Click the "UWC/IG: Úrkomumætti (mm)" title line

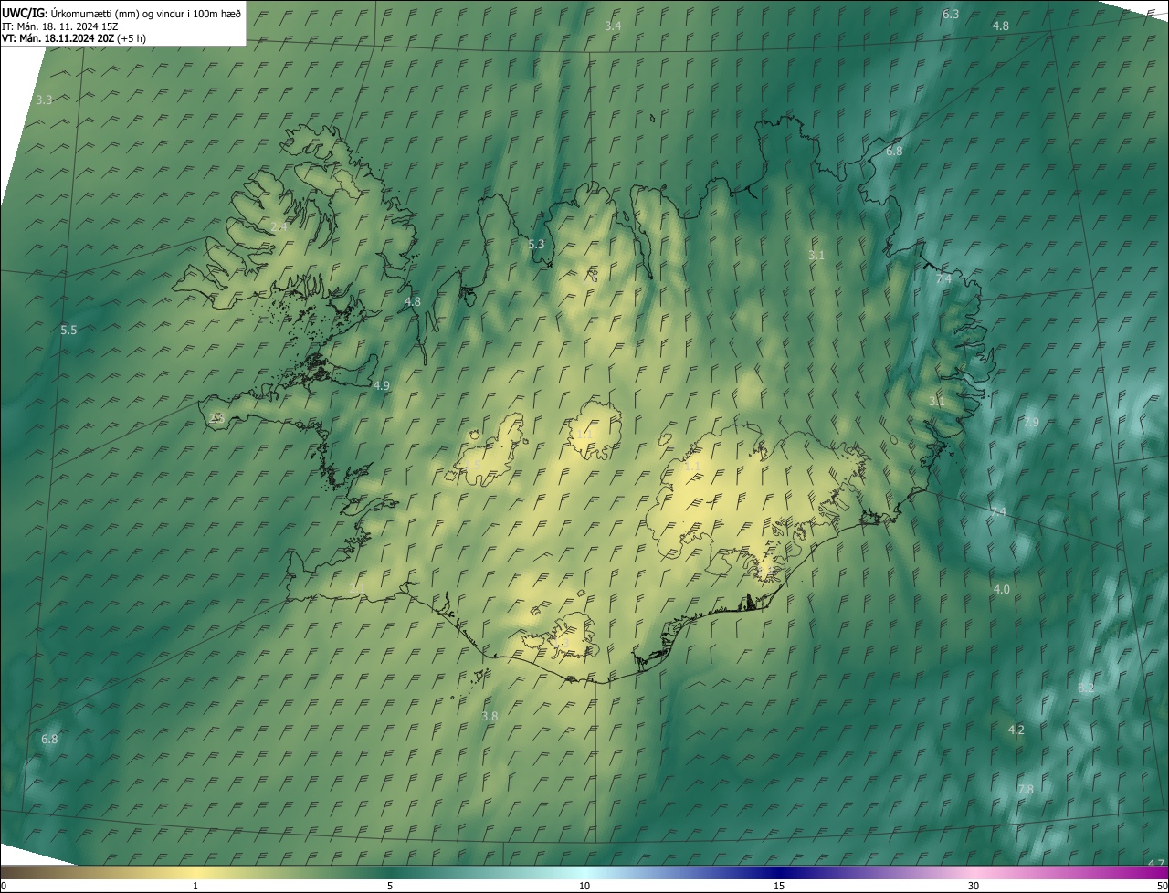[x=121, y=12]
